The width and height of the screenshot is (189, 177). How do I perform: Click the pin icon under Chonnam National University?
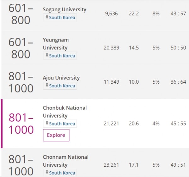tap(47, 172)
